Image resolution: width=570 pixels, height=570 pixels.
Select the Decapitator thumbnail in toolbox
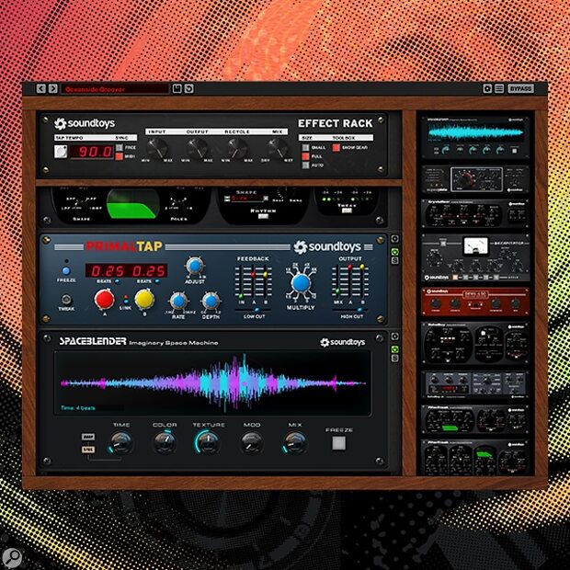point(475,257)
